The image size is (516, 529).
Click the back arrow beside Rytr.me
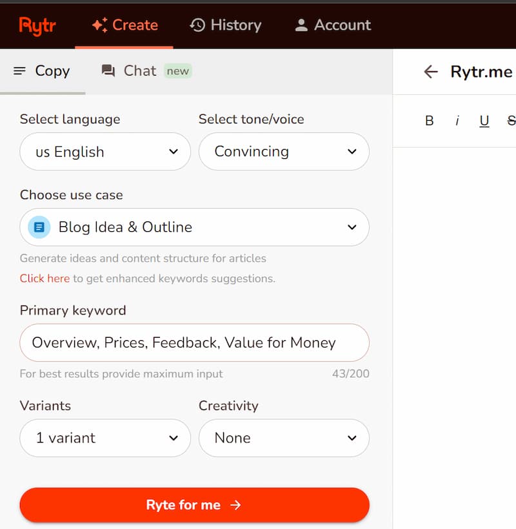click(x=431, y=72)
